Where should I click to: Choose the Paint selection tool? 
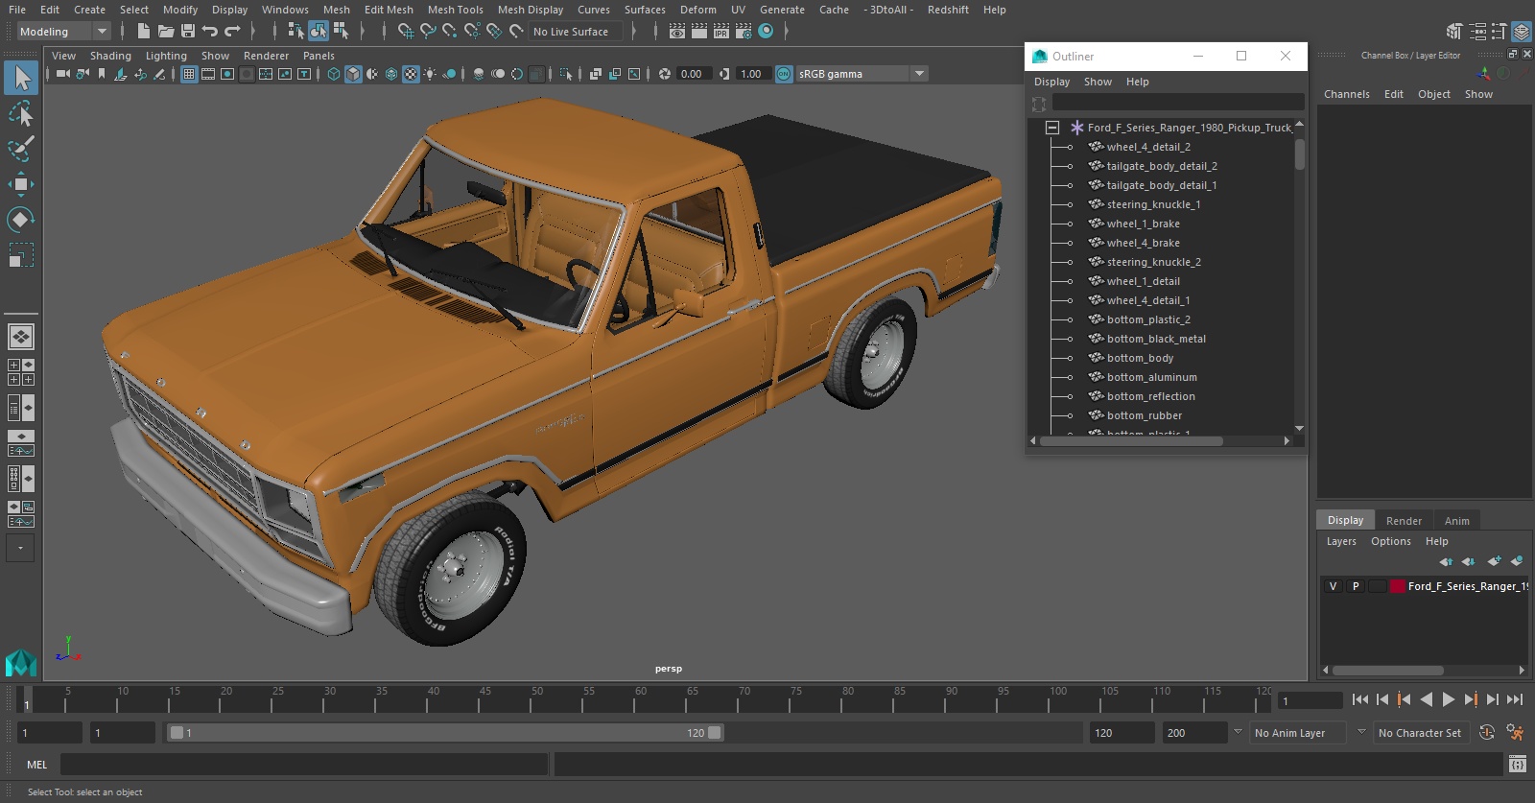pos(21,149)
